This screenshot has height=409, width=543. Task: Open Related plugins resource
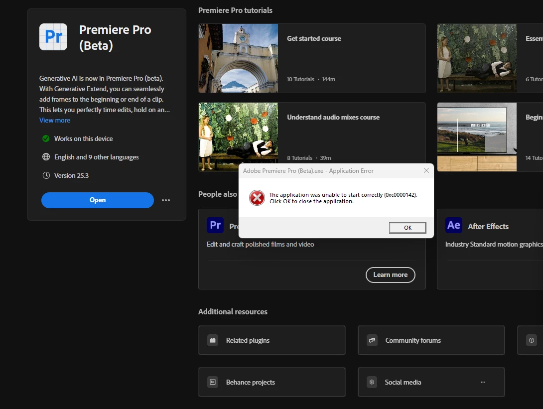(x=272, y=340)
